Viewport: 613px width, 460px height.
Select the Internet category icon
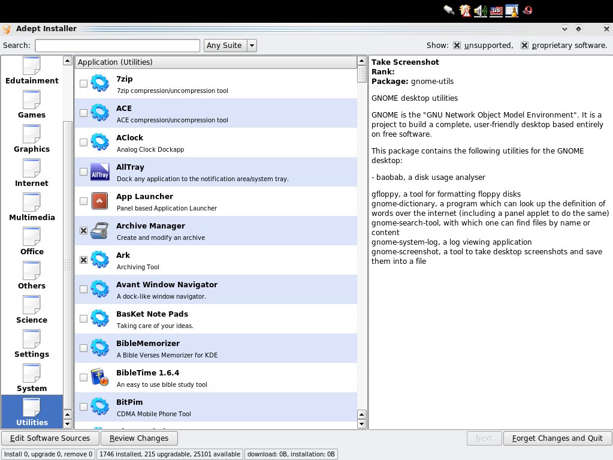pyautogui.click(x=32, y=168)
